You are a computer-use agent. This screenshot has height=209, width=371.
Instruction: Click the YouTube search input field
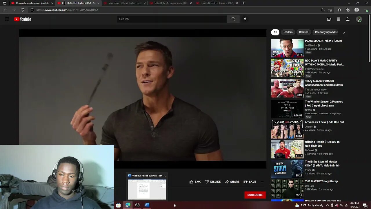172,19
